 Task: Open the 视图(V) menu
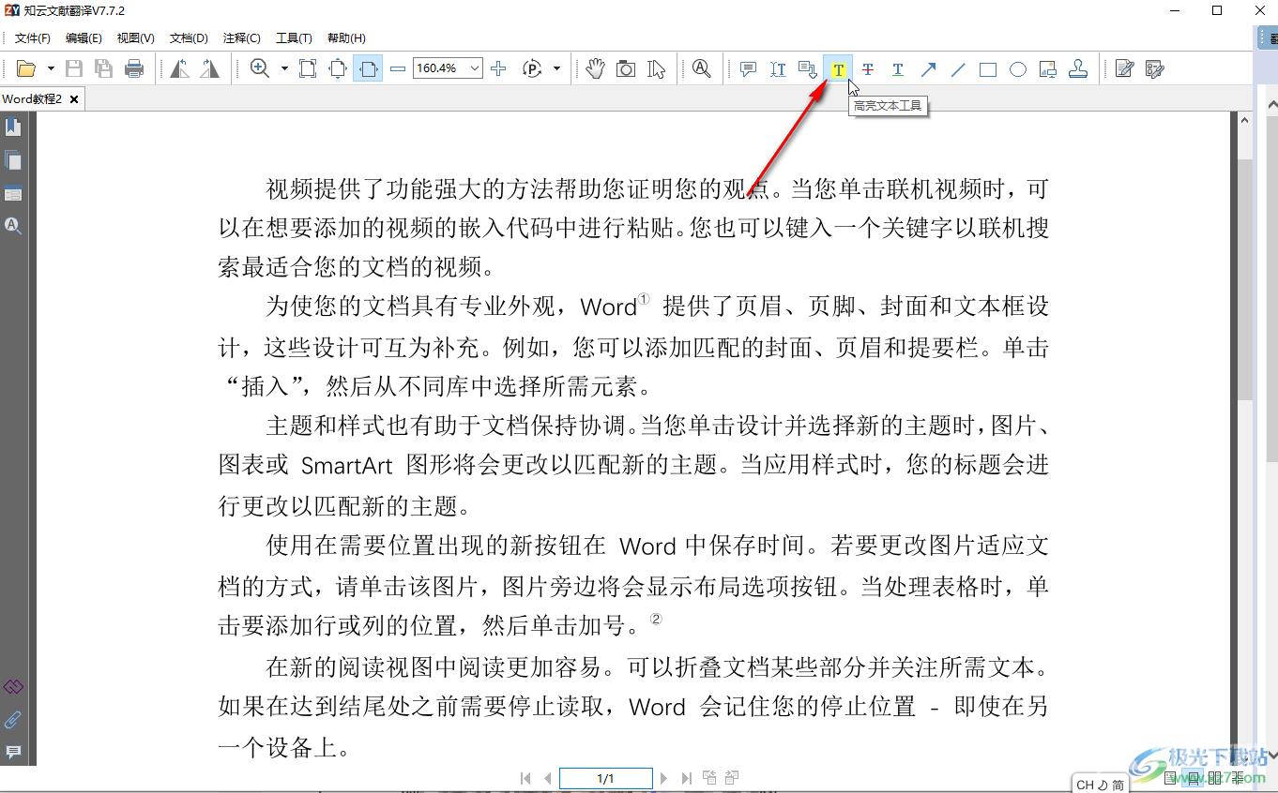tap(136, 37)
